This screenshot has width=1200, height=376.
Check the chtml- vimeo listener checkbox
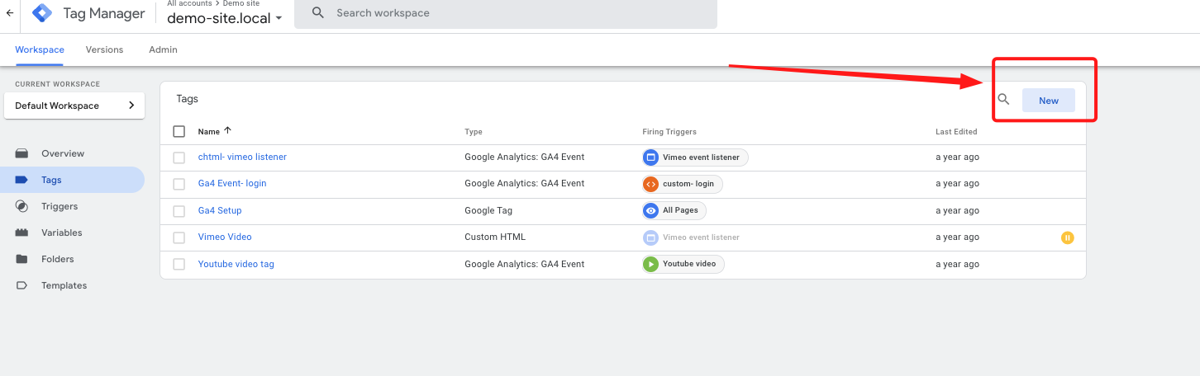179,157
